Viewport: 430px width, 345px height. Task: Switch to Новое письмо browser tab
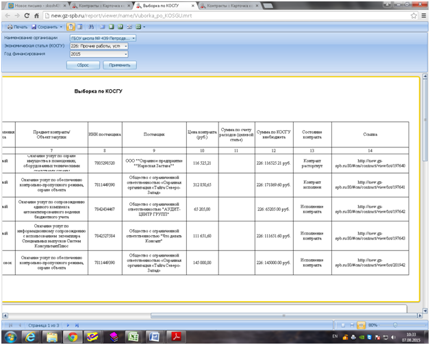point(37,5)
